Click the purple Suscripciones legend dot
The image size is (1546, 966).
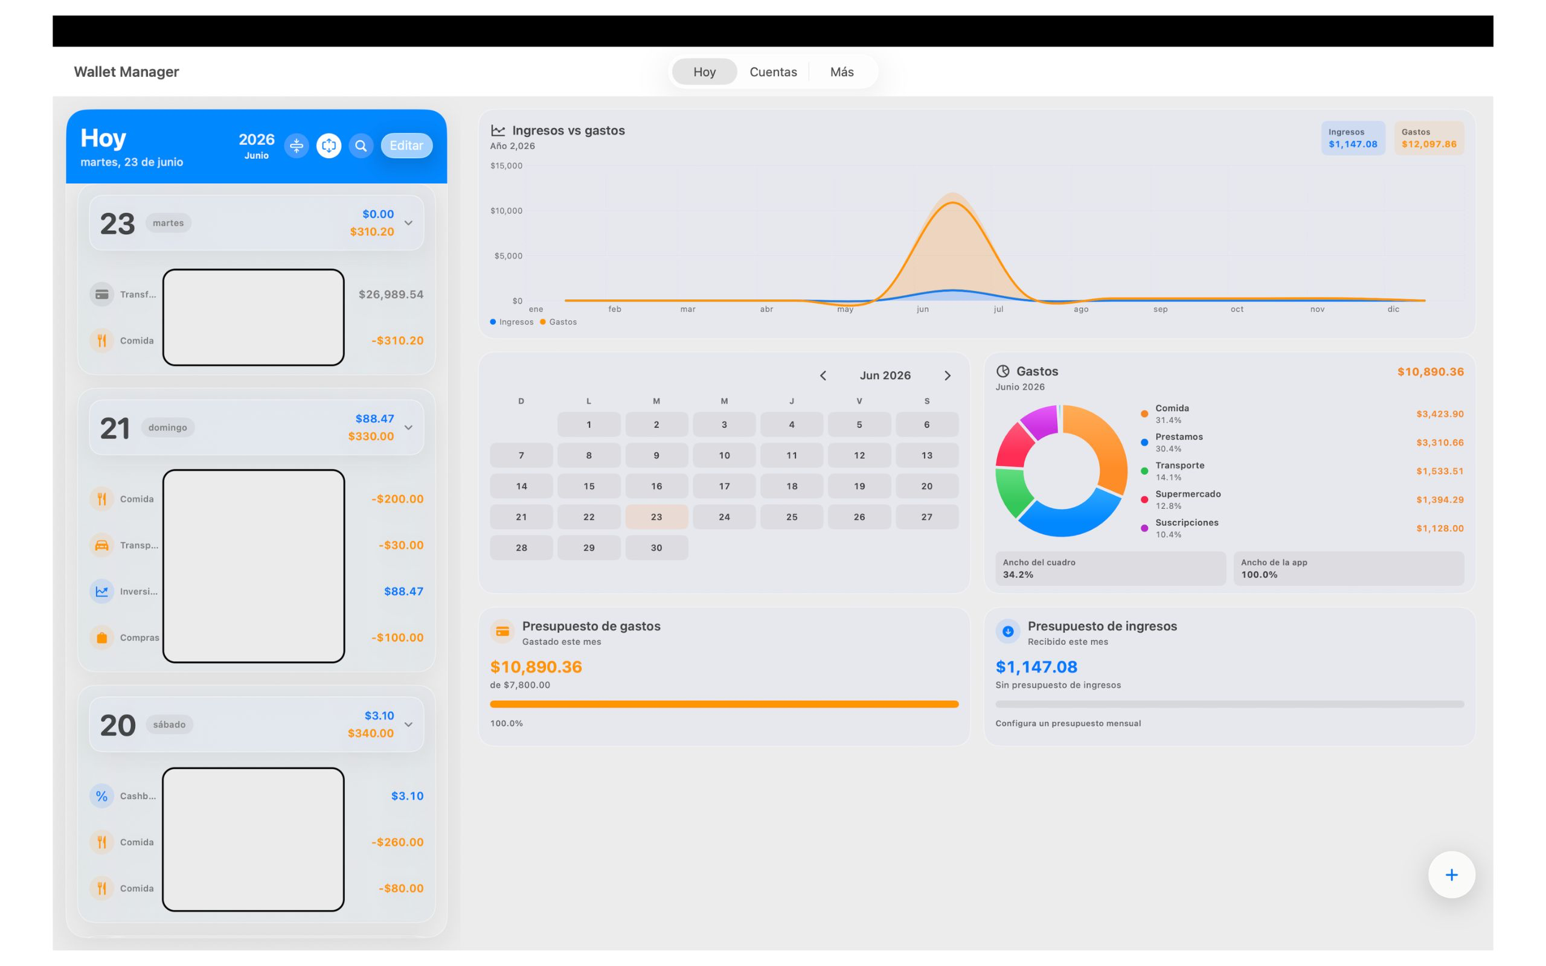[1144, 528]
